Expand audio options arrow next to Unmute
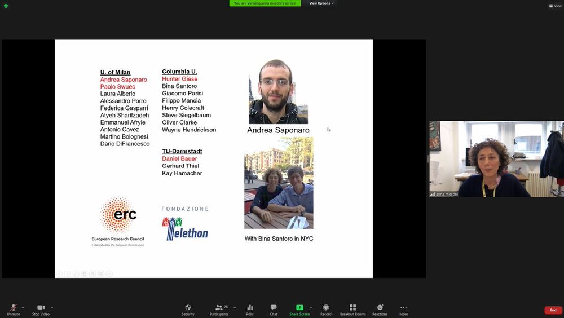 [23, 307]
